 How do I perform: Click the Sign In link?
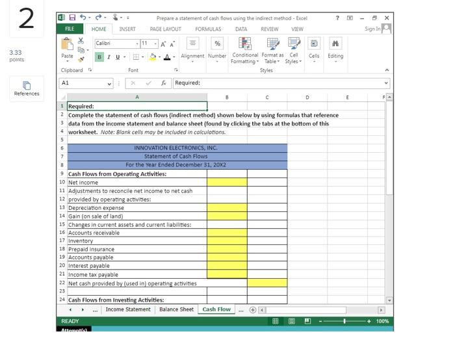point(372,29)
